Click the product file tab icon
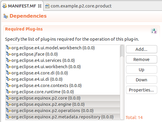The height and width of the screenshot is (122, 162). 47,6
